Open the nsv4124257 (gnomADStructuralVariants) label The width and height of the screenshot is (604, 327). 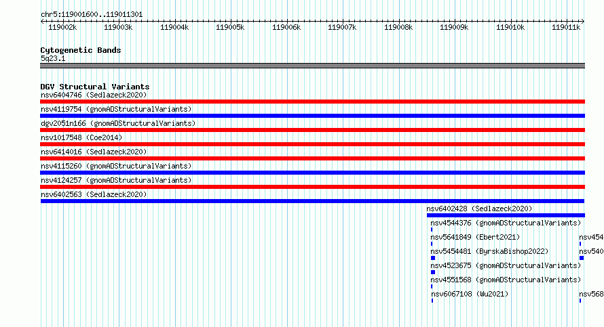point(116,180)
